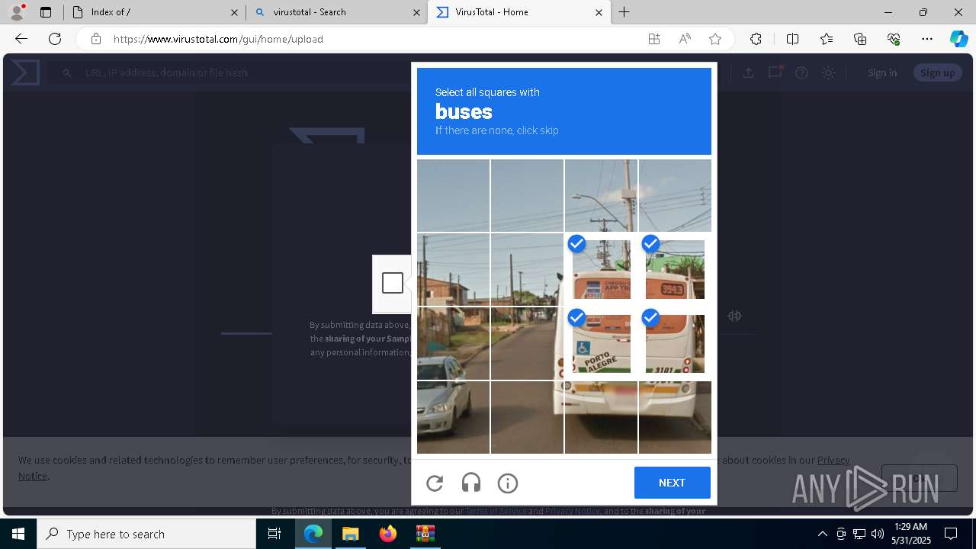Viewport: 976px width, 549px height.
Task: Open volume control in tray
Action: click(x=878, y=534)
